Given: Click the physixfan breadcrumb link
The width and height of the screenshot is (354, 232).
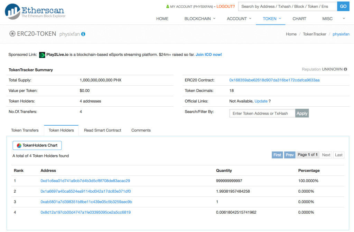Looking at the screenshot, I should [341, 34].
